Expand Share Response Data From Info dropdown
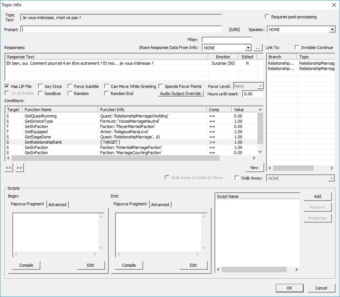 248,48
